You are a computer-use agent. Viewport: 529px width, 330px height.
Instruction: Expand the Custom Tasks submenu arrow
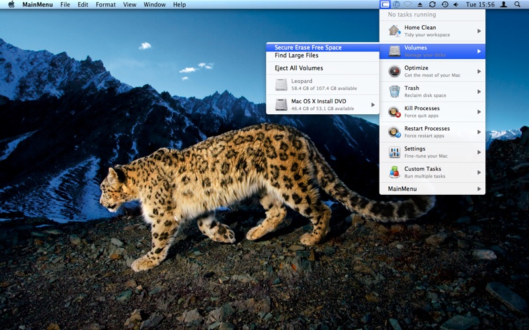(x=479, y=172)
